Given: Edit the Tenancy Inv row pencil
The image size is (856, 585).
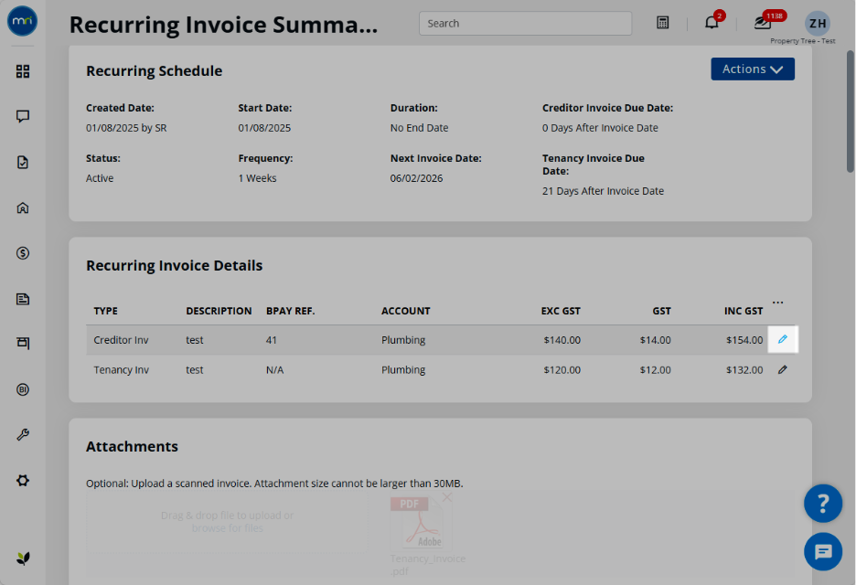Looking at the screenshot, I should pos(782,370).
